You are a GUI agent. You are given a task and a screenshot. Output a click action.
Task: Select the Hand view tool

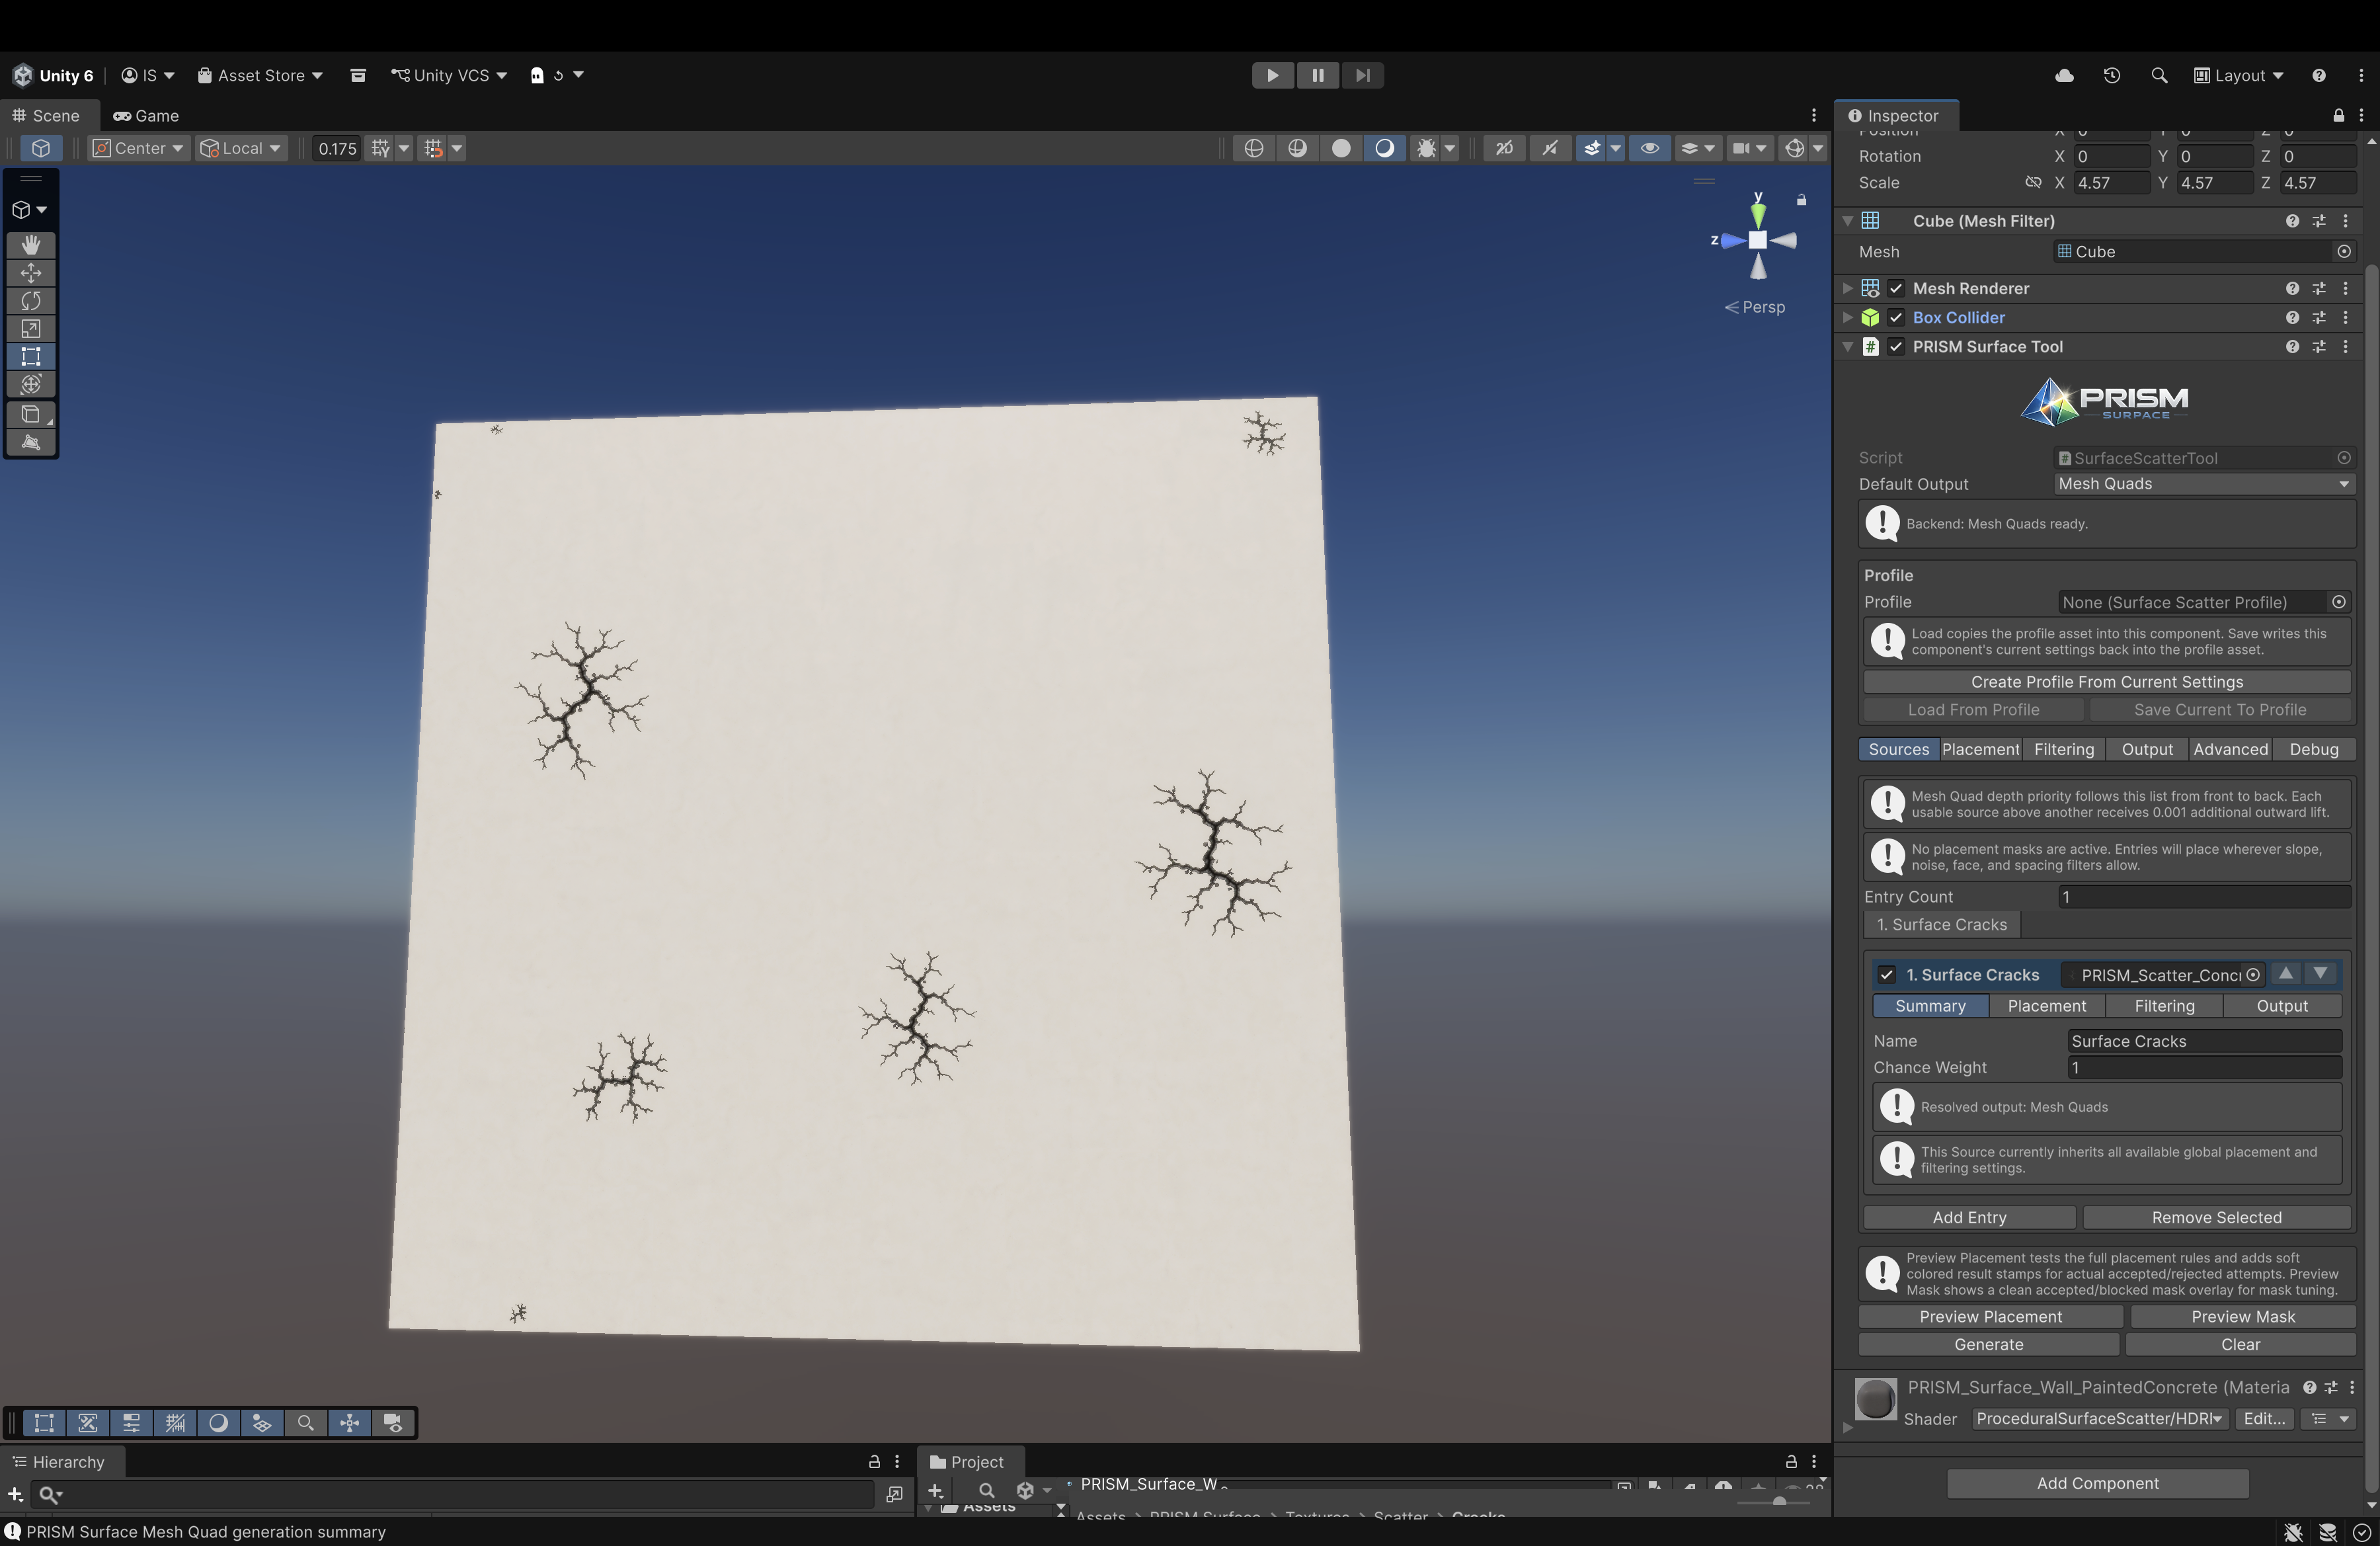click(31, 245)
